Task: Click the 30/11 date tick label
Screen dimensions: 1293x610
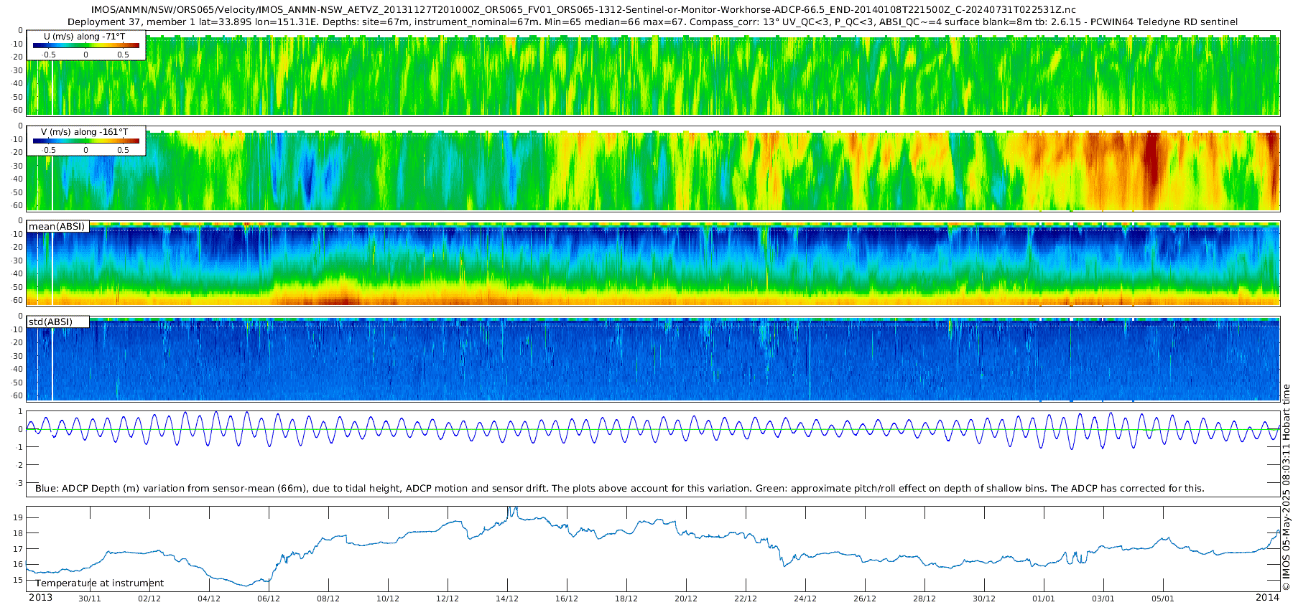Action: click(90, 599)
